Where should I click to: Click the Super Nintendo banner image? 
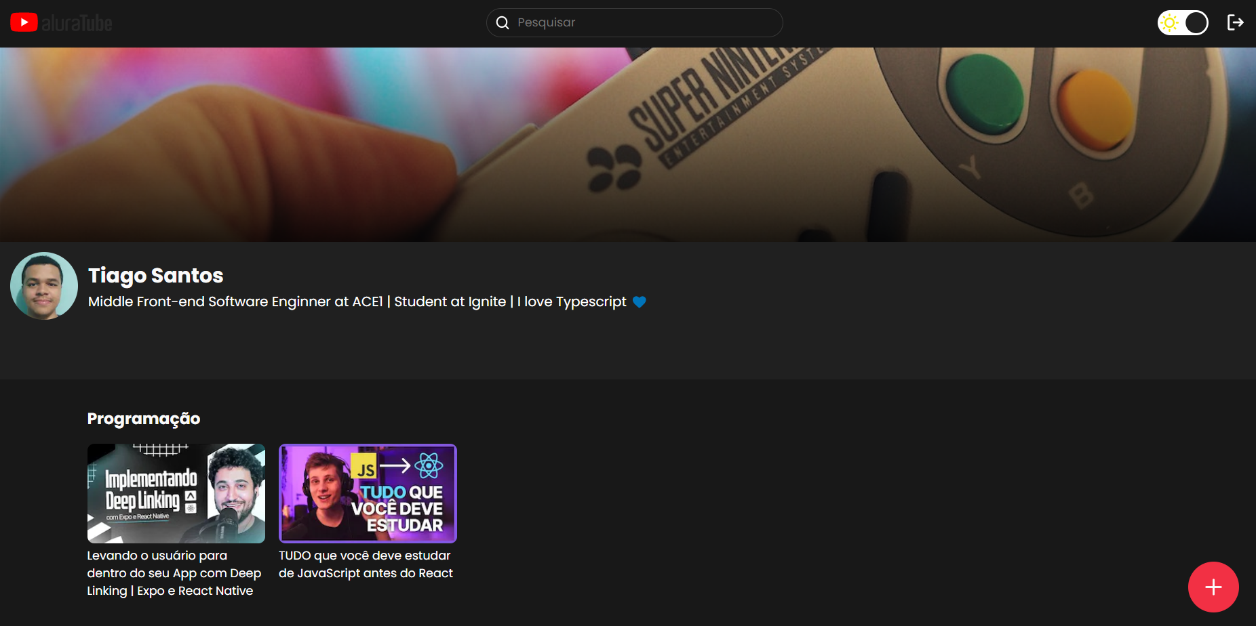pyautogui.click(x=628, y=144)
